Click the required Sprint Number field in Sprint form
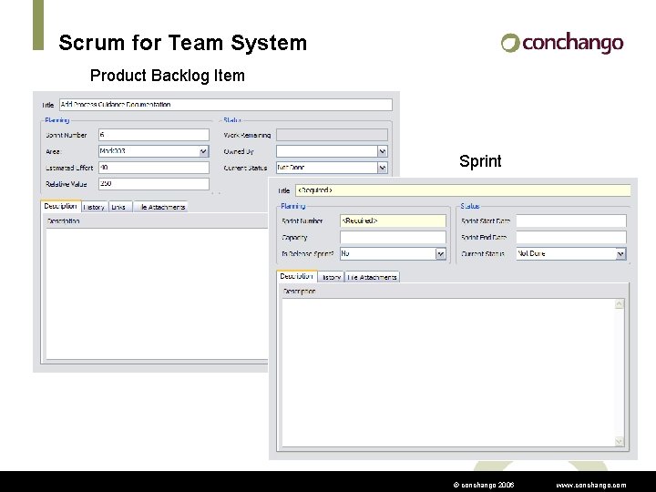The height and width of the screenshot is (492, 656). coord(393,220)
